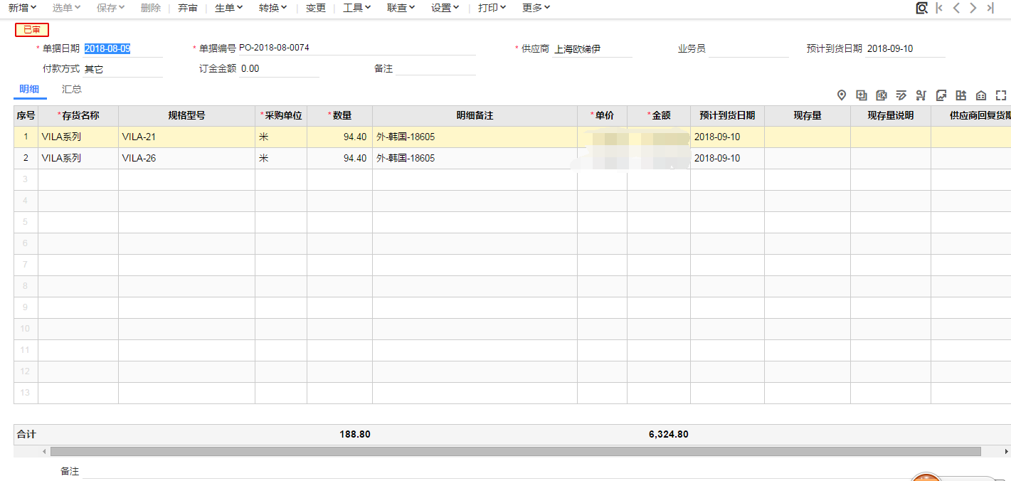1011x481 pixels.
Task: Click the 单据日期 date input field
Action: tap(122, 49)
